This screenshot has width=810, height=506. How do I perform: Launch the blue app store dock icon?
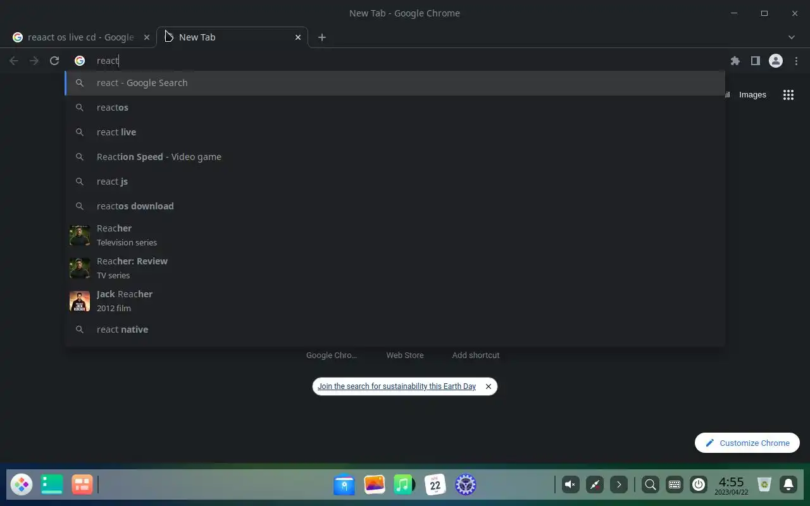click(344, 485)
